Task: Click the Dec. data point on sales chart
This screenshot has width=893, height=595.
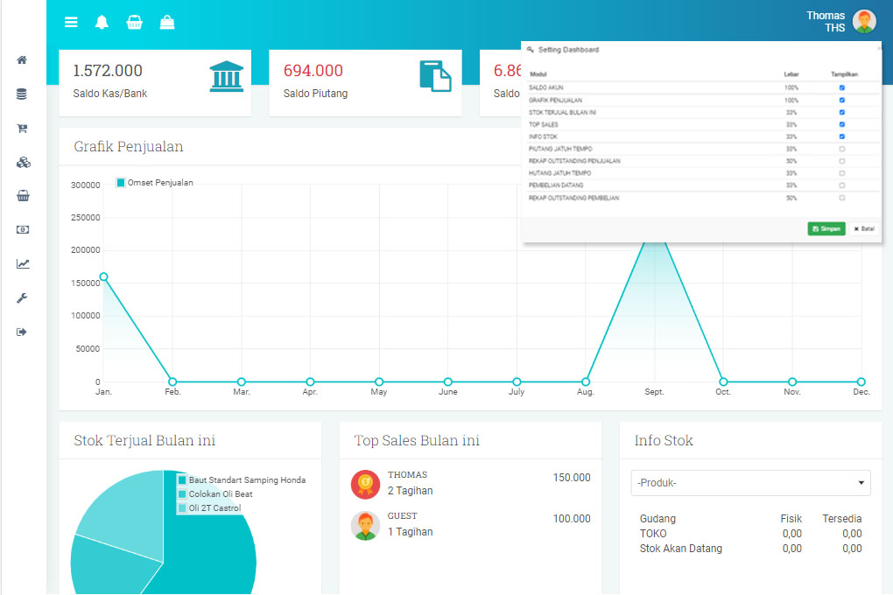Action: (x=861, y=381)
